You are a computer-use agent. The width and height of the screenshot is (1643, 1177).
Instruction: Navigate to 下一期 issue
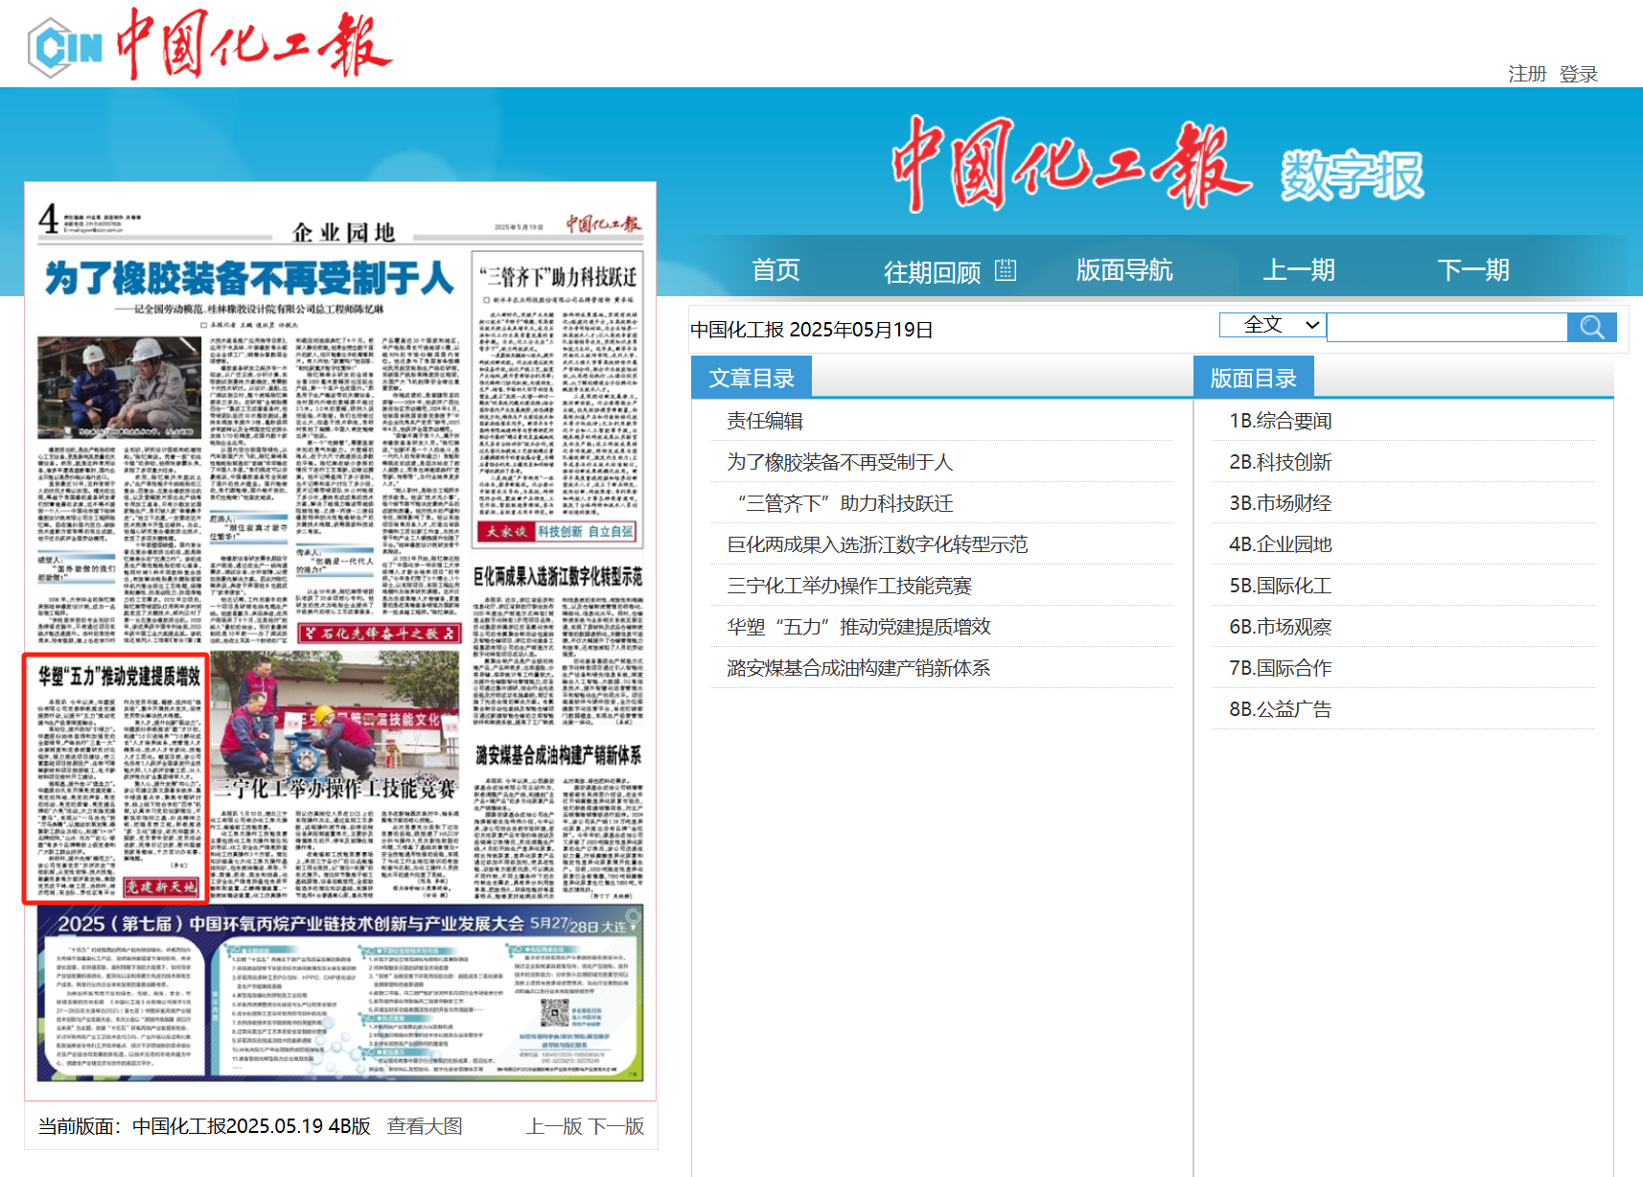click(1472, 270)
